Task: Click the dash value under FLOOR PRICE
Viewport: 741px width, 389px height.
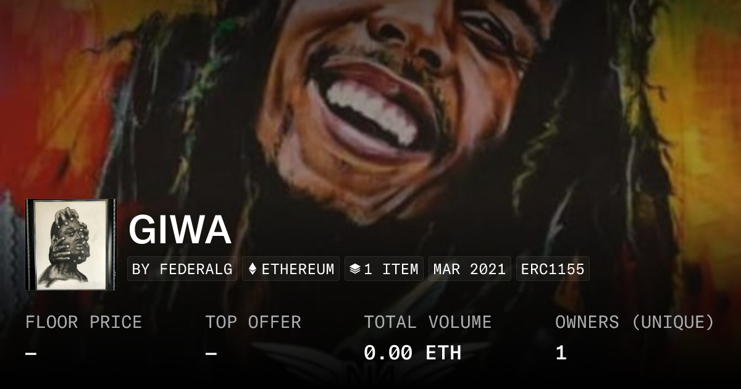Action: click(x=31, y=354)
